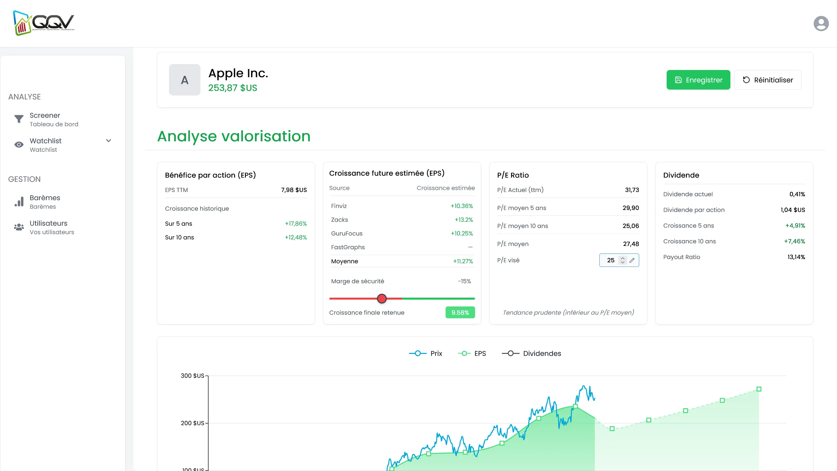
Task: Click the Watchlist eye icon
Action: tap(19, 145)
